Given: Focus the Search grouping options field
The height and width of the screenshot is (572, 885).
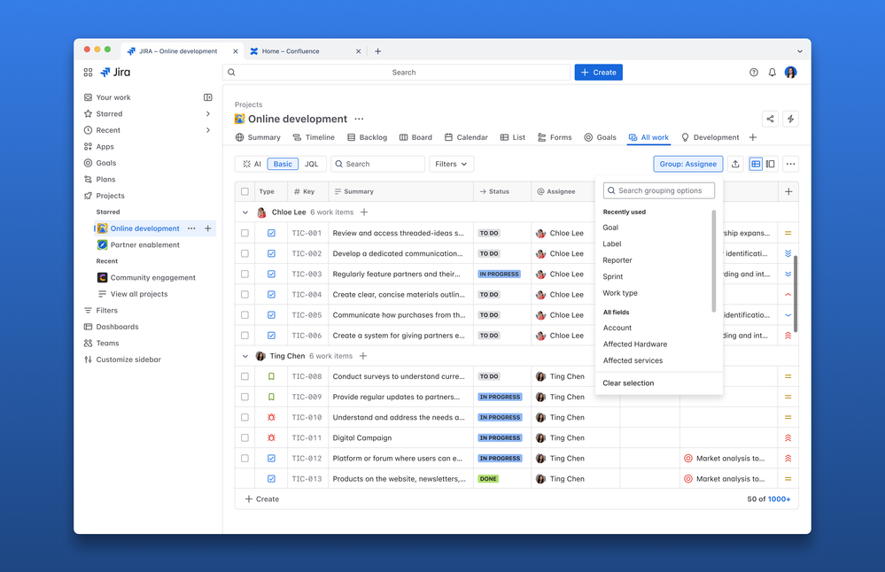Looking at the screenshot, I should [x=659, y=190].
